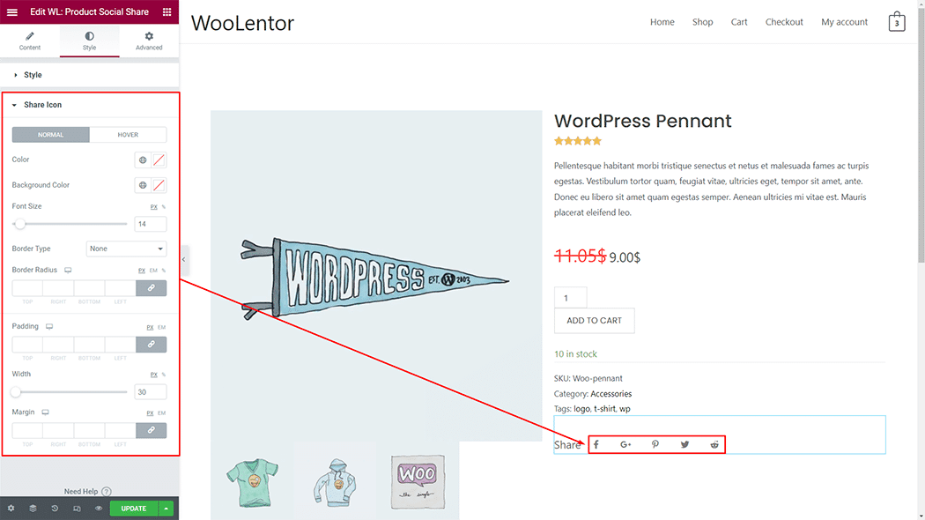Open the shopping cart icon
Image resolution: width=925 pixels, height=520 pixels.
(897, 22)
